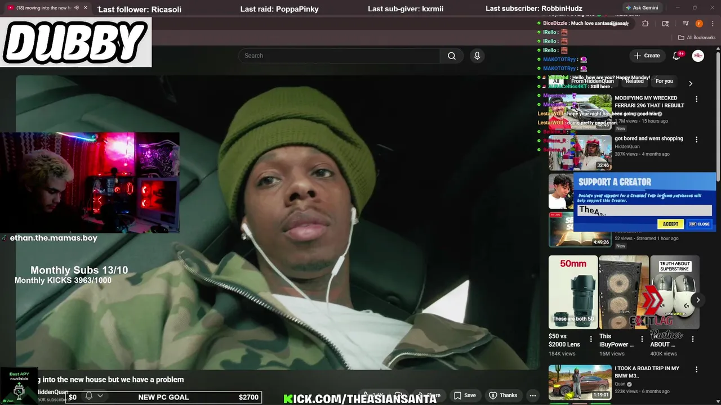The width and height of the screenshot is (721, 405).
Task: Click inside the YouTube search field
Action: (x=339, y=56)
